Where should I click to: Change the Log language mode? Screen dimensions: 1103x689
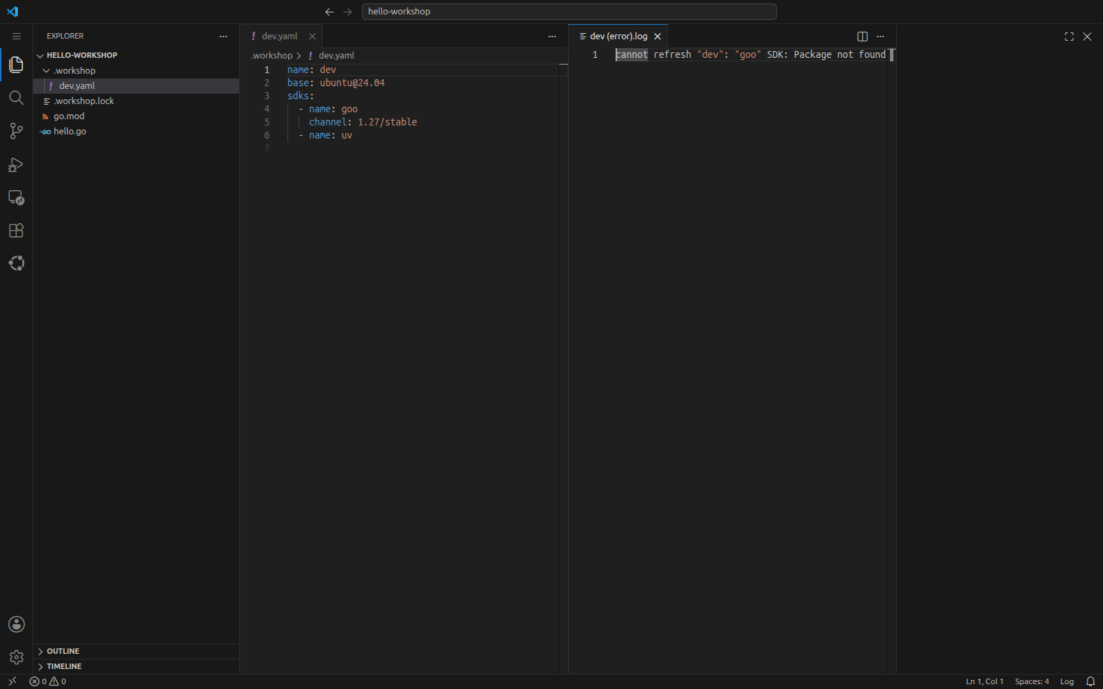(x=1066, y=681)
